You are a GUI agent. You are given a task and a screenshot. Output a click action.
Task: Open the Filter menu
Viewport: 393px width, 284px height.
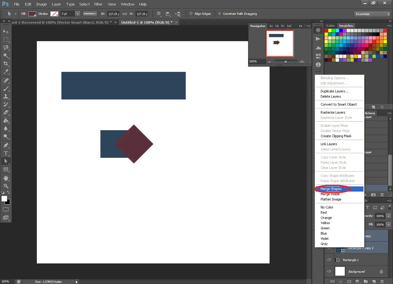(x=98, y=4)
